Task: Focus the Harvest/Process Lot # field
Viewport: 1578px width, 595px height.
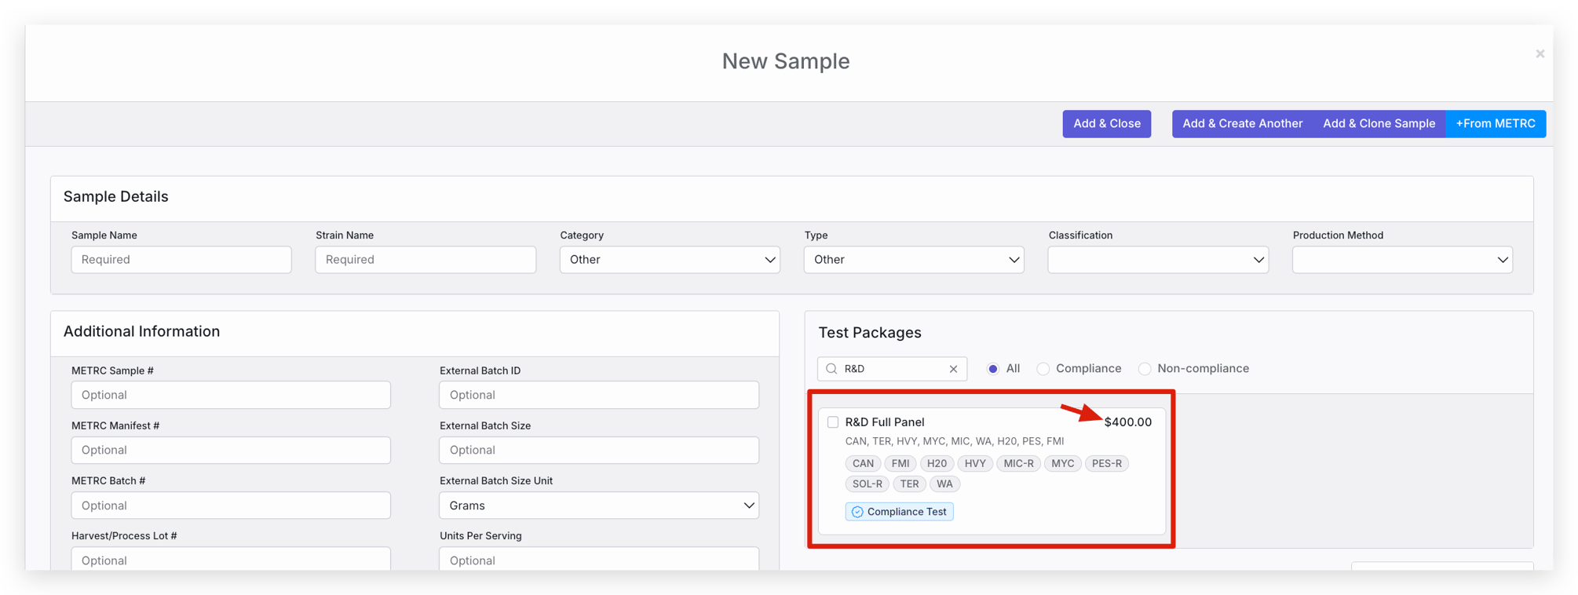Action: [231, 559]
